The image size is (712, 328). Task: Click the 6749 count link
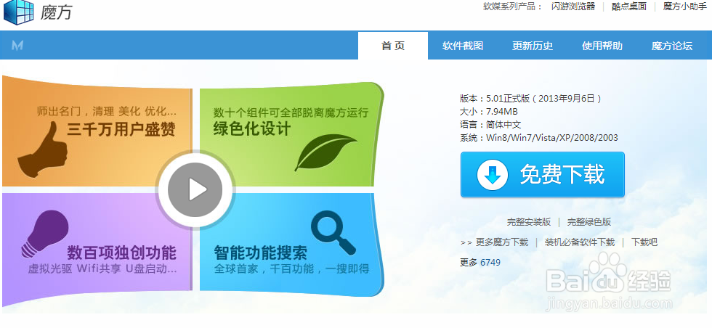490,262
